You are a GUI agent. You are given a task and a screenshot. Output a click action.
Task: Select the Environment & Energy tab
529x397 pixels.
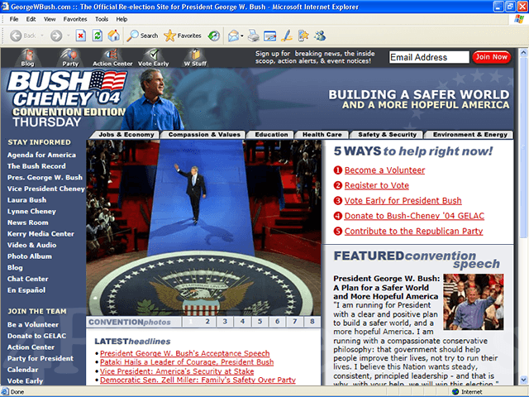[x=470, y=134]
